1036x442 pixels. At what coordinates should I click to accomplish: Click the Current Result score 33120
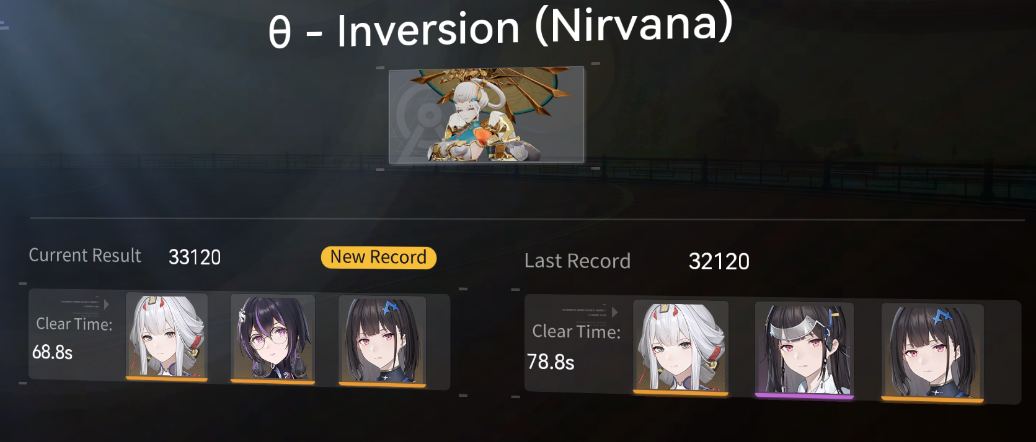195,257
